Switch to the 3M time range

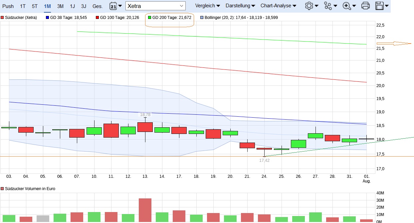tap(60, 6)
